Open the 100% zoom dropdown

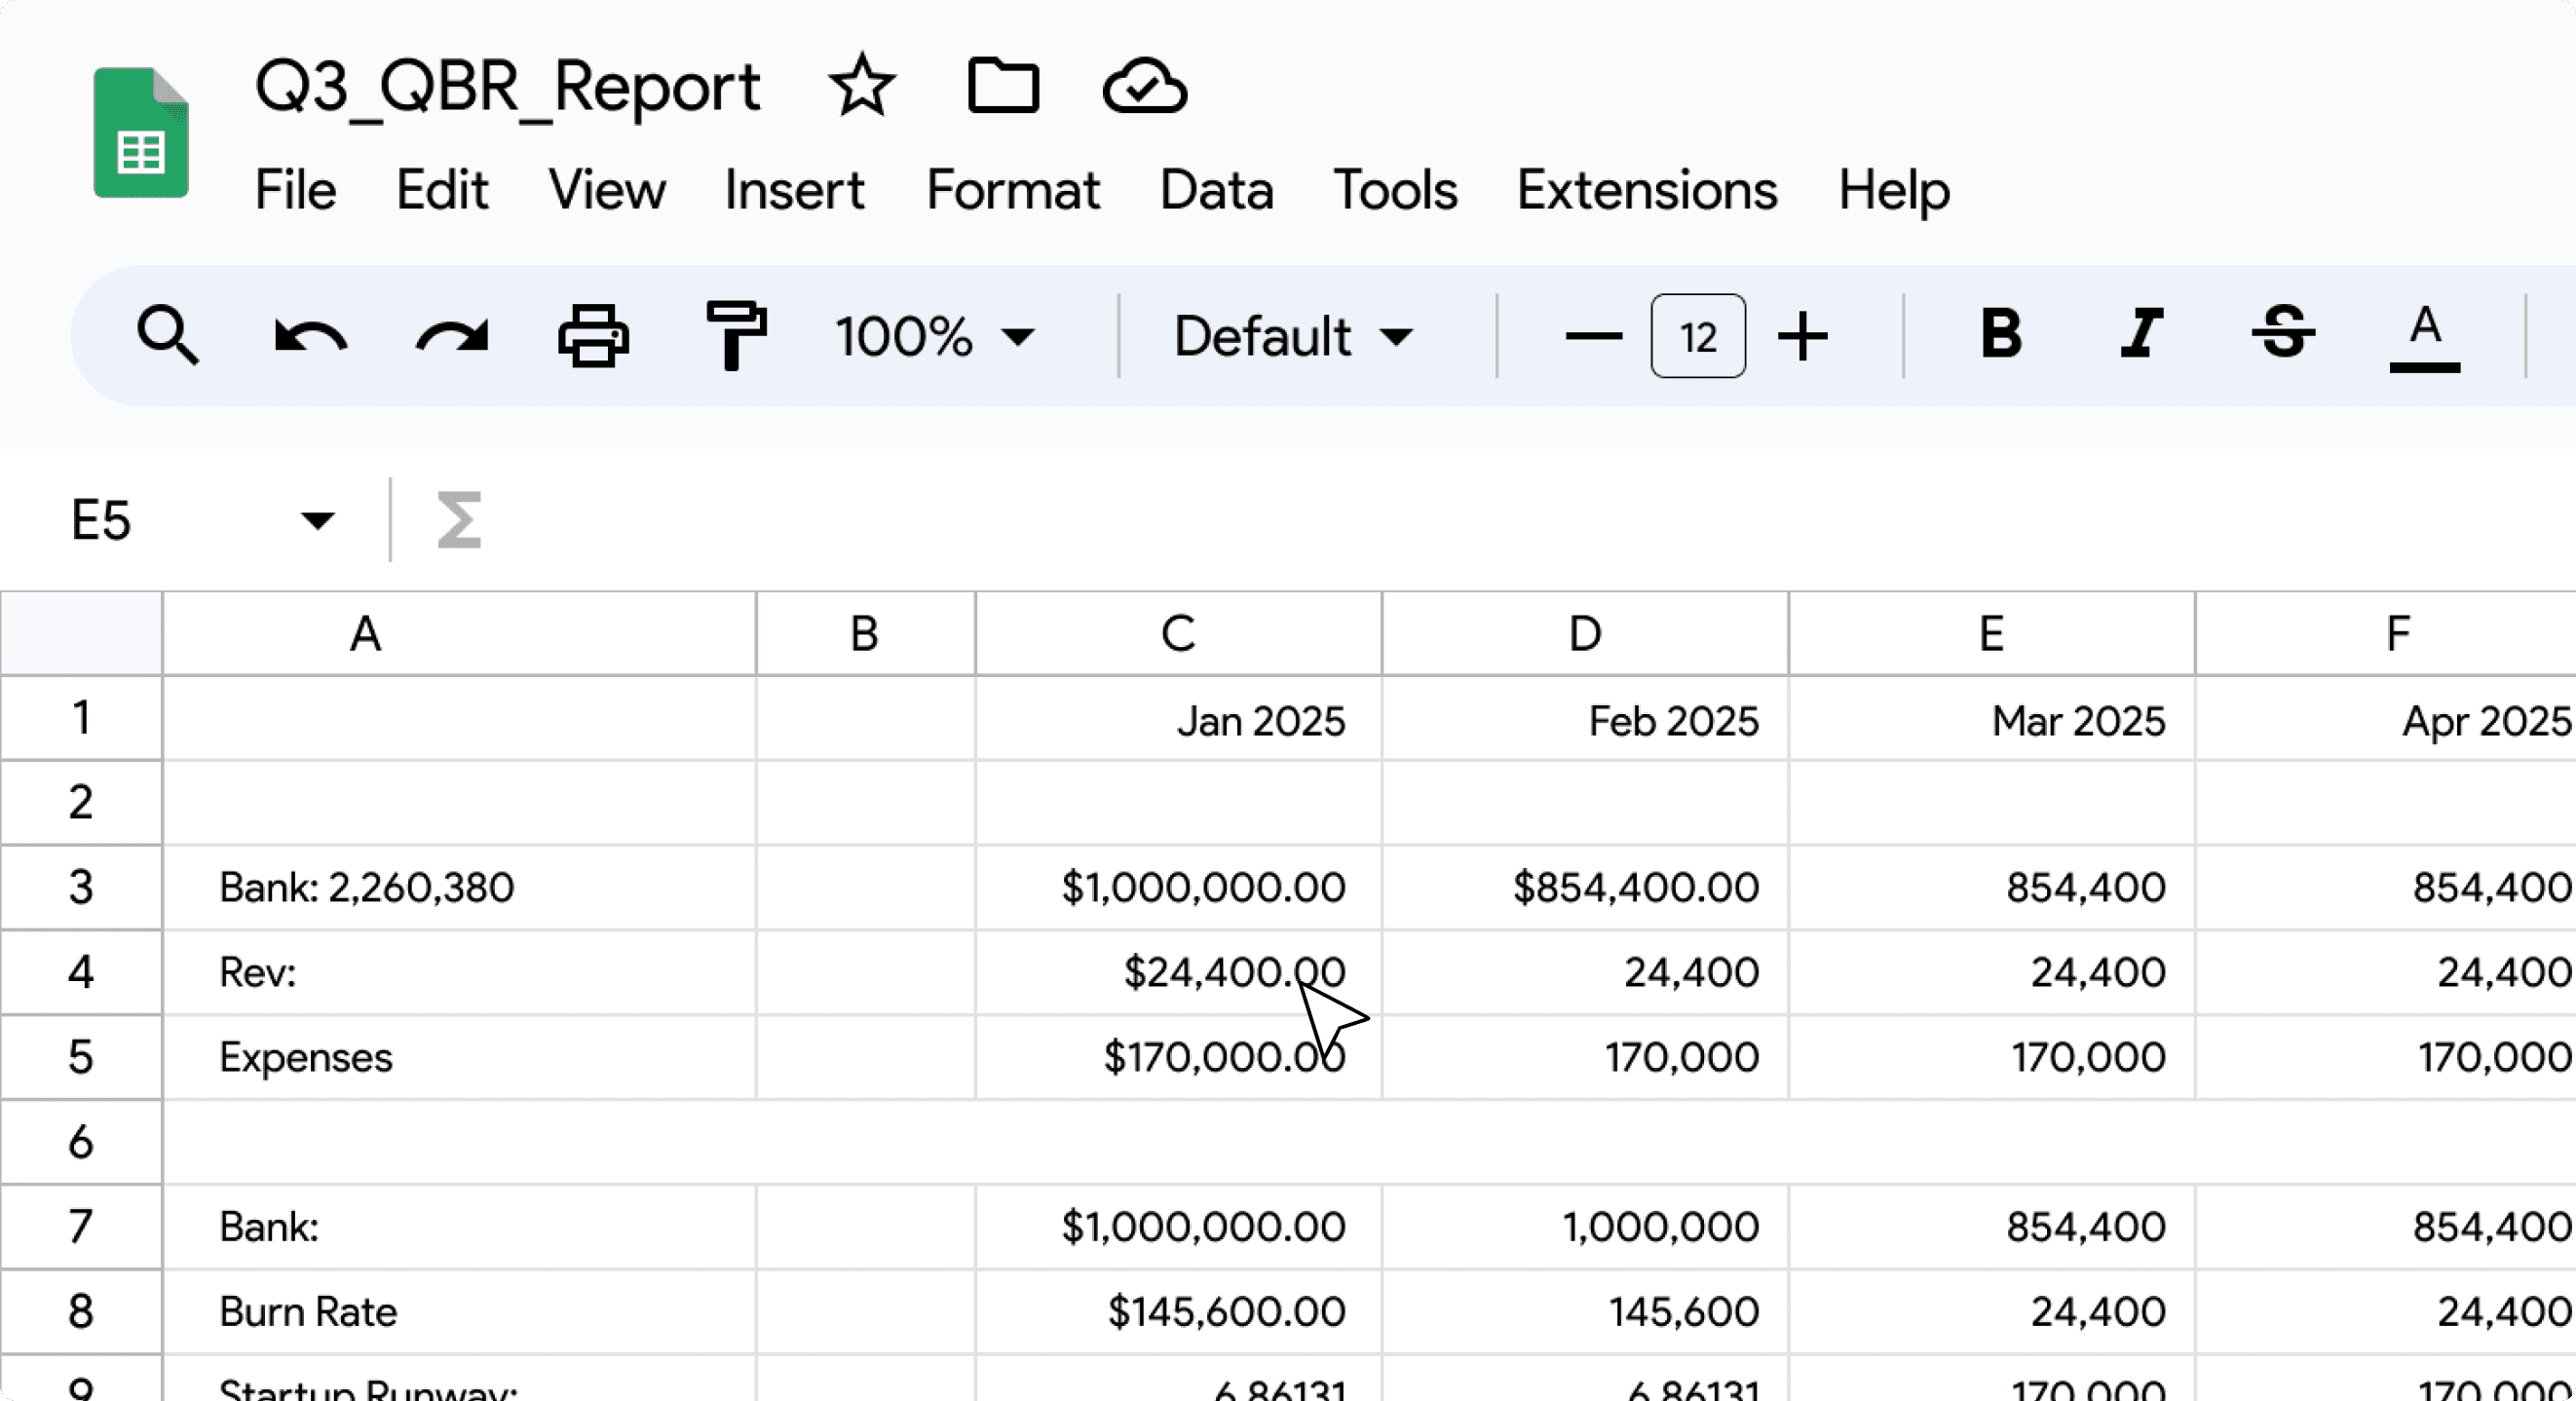934,336
